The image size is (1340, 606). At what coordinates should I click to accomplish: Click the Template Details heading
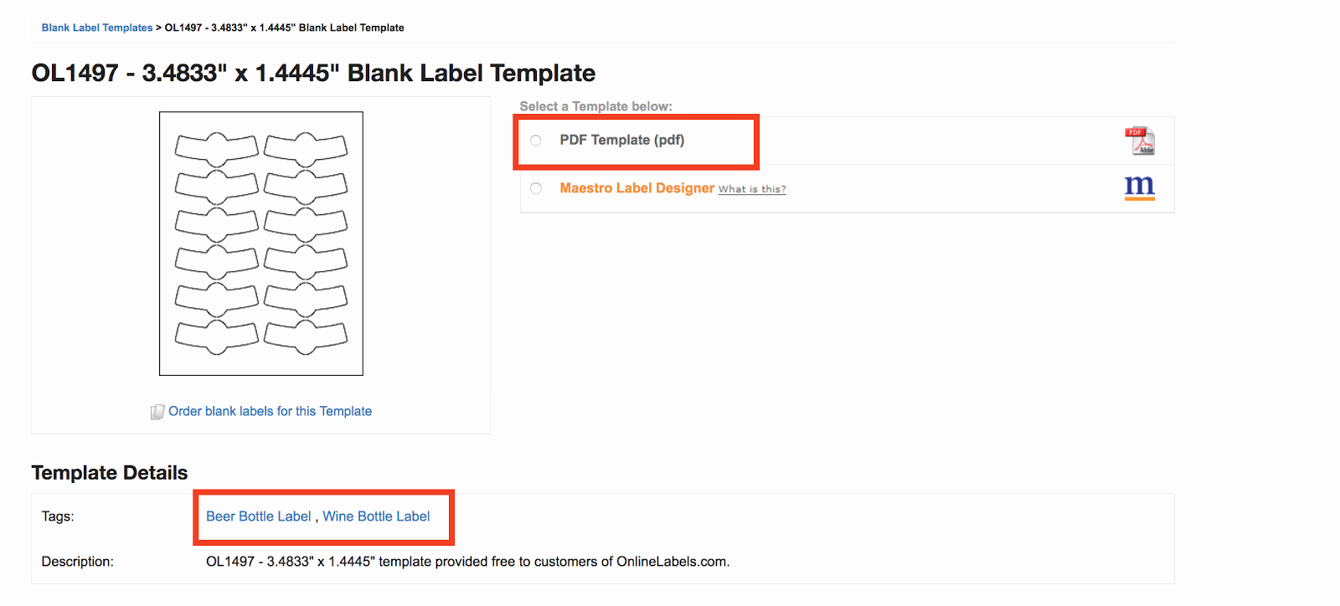(110, 473)
